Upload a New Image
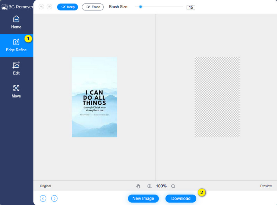This screenshot has height=205, width=277. click(x=143, y=198)
